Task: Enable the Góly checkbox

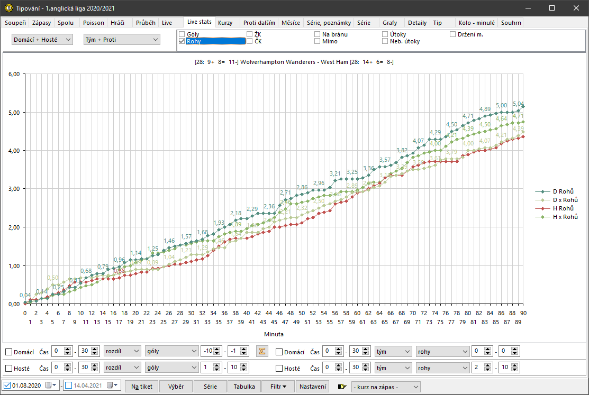Action: click(x=182, y=34)
